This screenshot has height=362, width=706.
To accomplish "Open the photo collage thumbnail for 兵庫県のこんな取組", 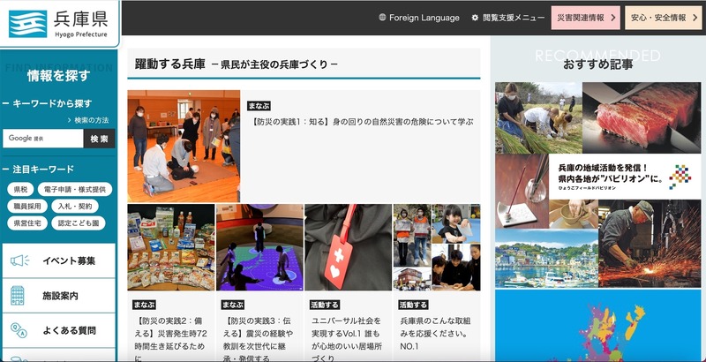I will click(x=437, y=247).
